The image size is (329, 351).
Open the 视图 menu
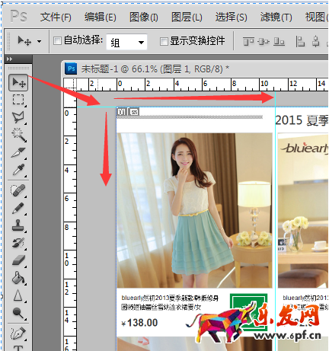(x=316, y=18)
